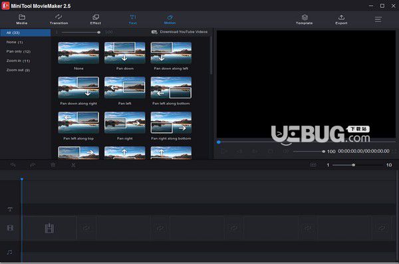Choose Pan left along bottom thumbnail
Viewport: 399px width, 264px height.
[171, 88]
